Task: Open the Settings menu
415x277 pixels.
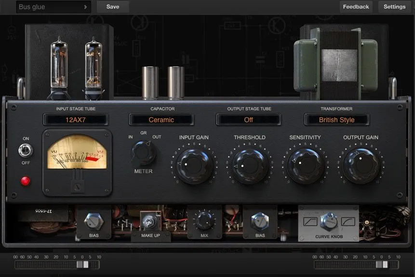Action: (x=394, y=7)
